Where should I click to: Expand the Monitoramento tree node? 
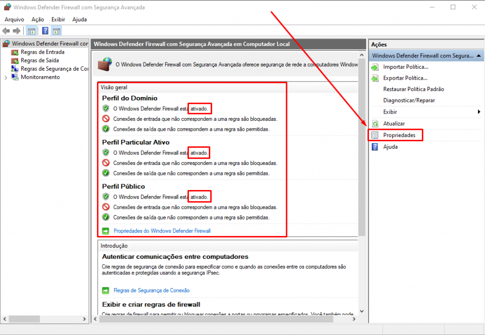(x=6, y=78)
